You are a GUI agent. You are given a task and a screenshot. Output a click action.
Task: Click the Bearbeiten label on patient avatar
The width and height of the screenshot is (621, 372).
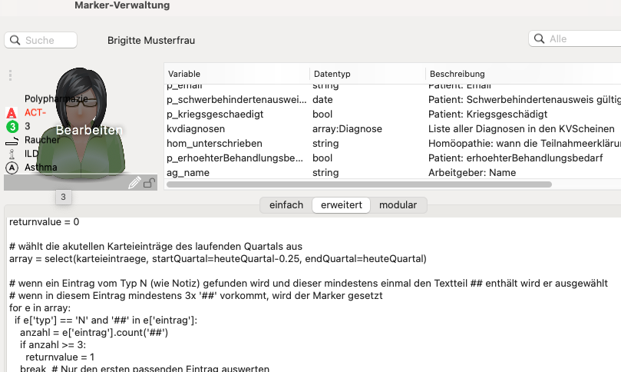(x=89, y=130)
